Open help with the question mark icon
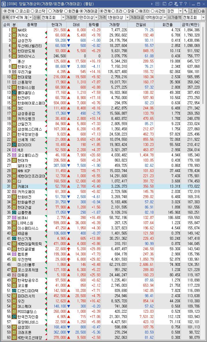207x342 pixels. (x=186, y=4)
